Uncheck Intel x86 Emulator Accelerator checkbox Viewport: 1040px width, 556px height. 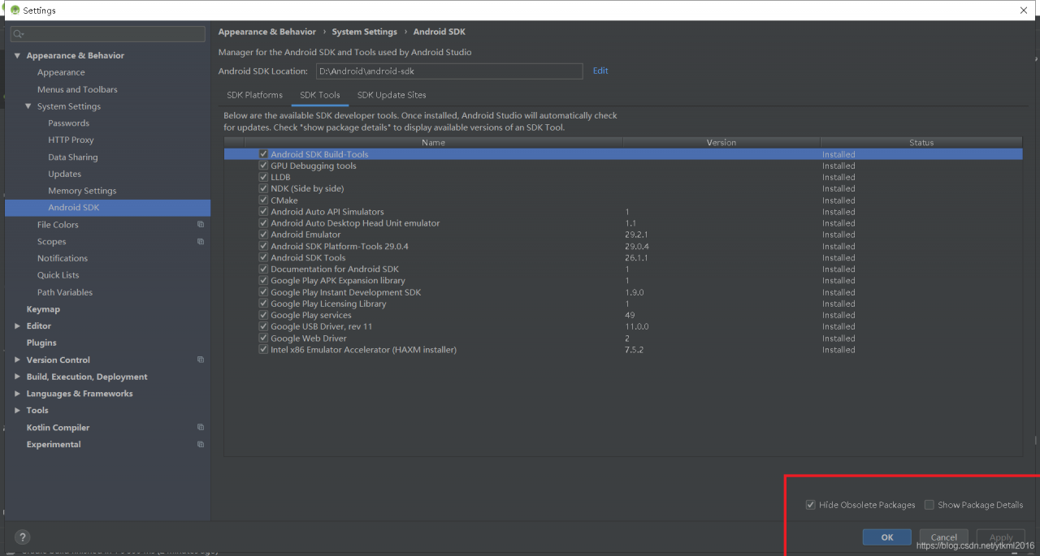263,350
